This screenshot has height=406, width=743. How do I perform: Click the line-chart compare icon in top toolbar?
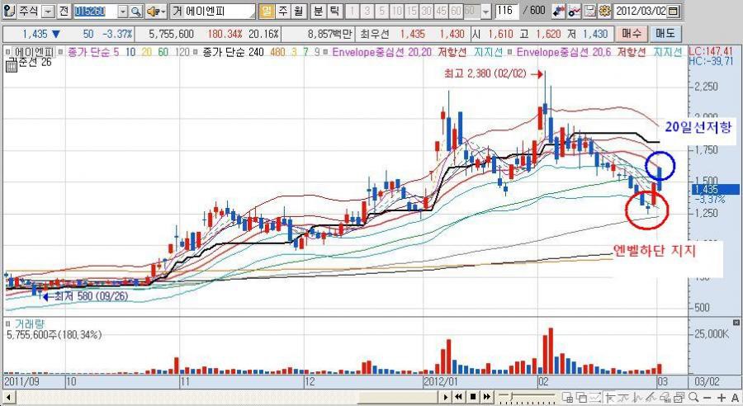[x=575, y=12]
